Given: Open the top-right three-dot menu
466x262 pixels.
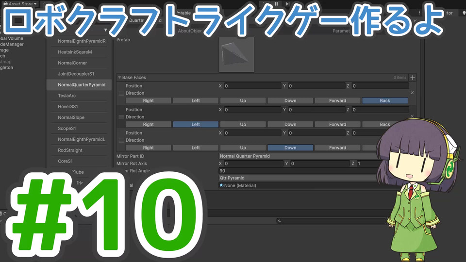Looking at the screenshot, I should 419,13.
